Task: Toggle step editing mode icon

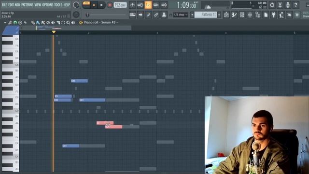Action: click(x=148, y=14)
